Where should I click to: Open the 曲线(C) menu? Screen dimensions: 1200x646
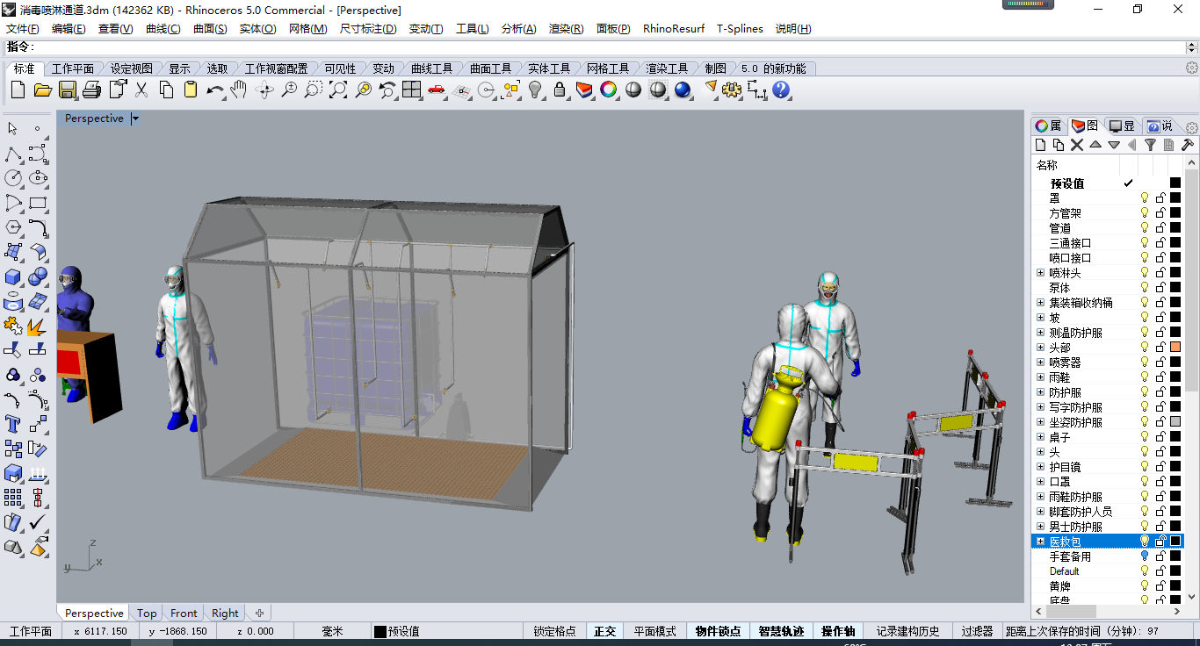(163, 29)
